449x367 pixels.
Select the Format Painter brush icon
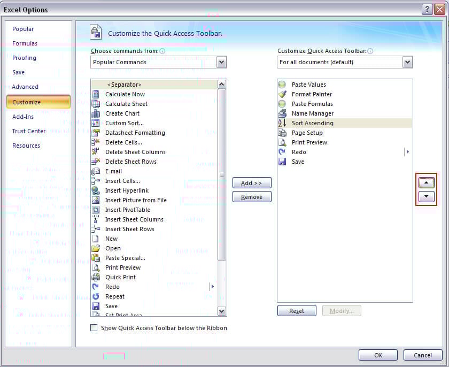tap(282, 94)
